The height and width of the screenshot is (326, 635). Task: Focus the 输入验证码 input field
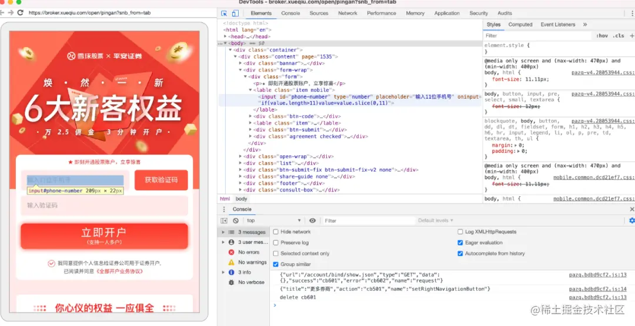[104, 206]
